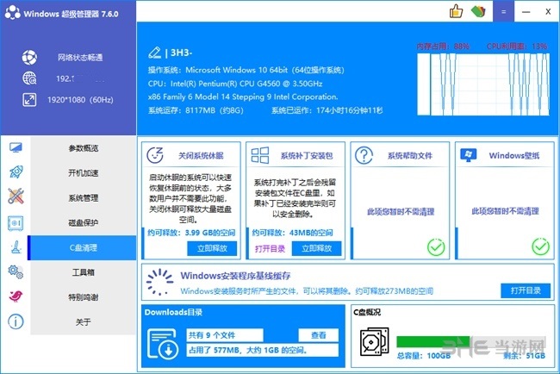Click the Windows安装程序基线缓存 heading
The image size is (560, 374).
coord(235,276)
